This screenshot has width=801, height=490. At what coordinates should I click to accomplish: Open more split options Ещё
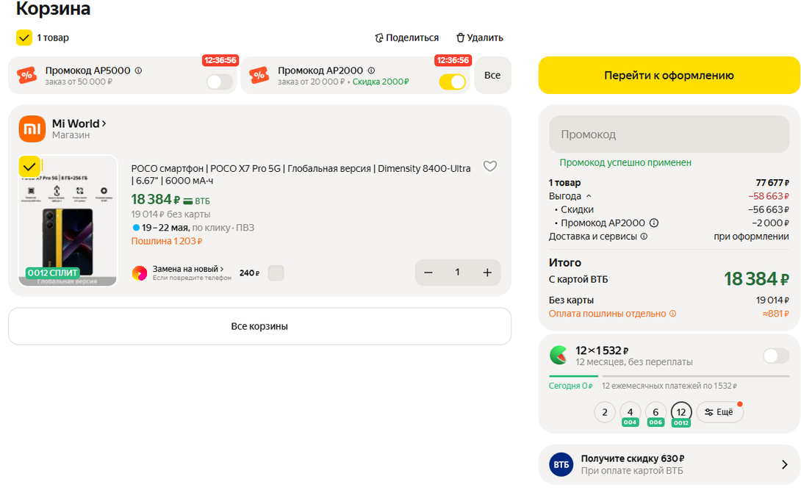719,412
